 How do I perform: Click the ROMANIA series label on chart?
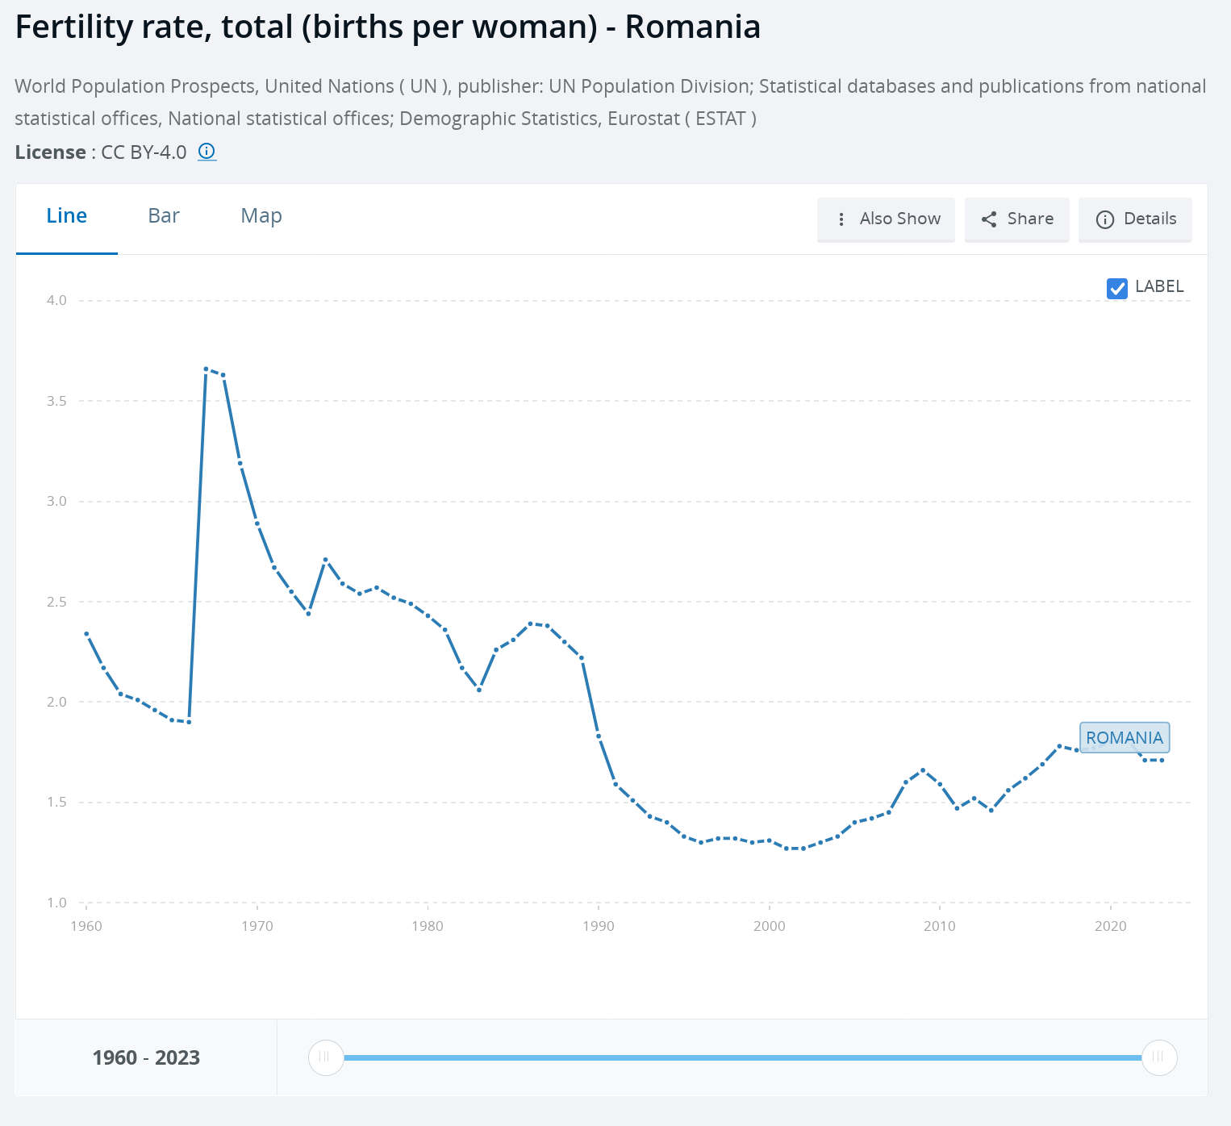pyautogui.click(x=1125, y=738)
